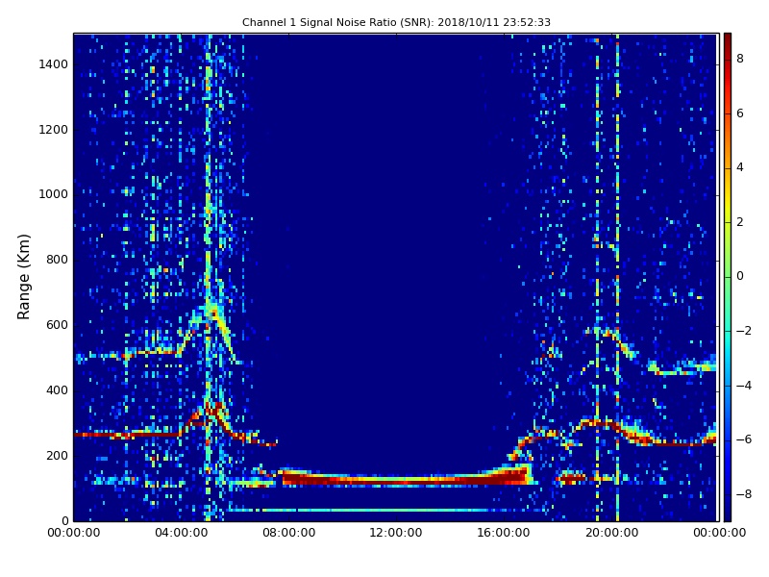Click the colorbar value 6 label

740,113
